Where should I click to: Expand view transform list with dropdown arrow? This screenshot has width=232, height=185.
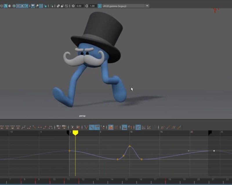(x=147, y=6)
